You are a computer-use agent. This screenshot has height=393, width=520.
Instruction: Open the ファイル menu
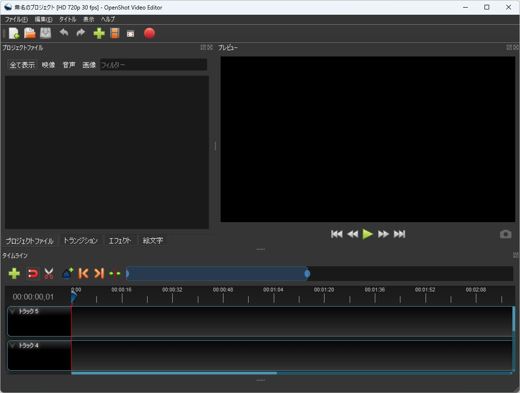[16, 19]
